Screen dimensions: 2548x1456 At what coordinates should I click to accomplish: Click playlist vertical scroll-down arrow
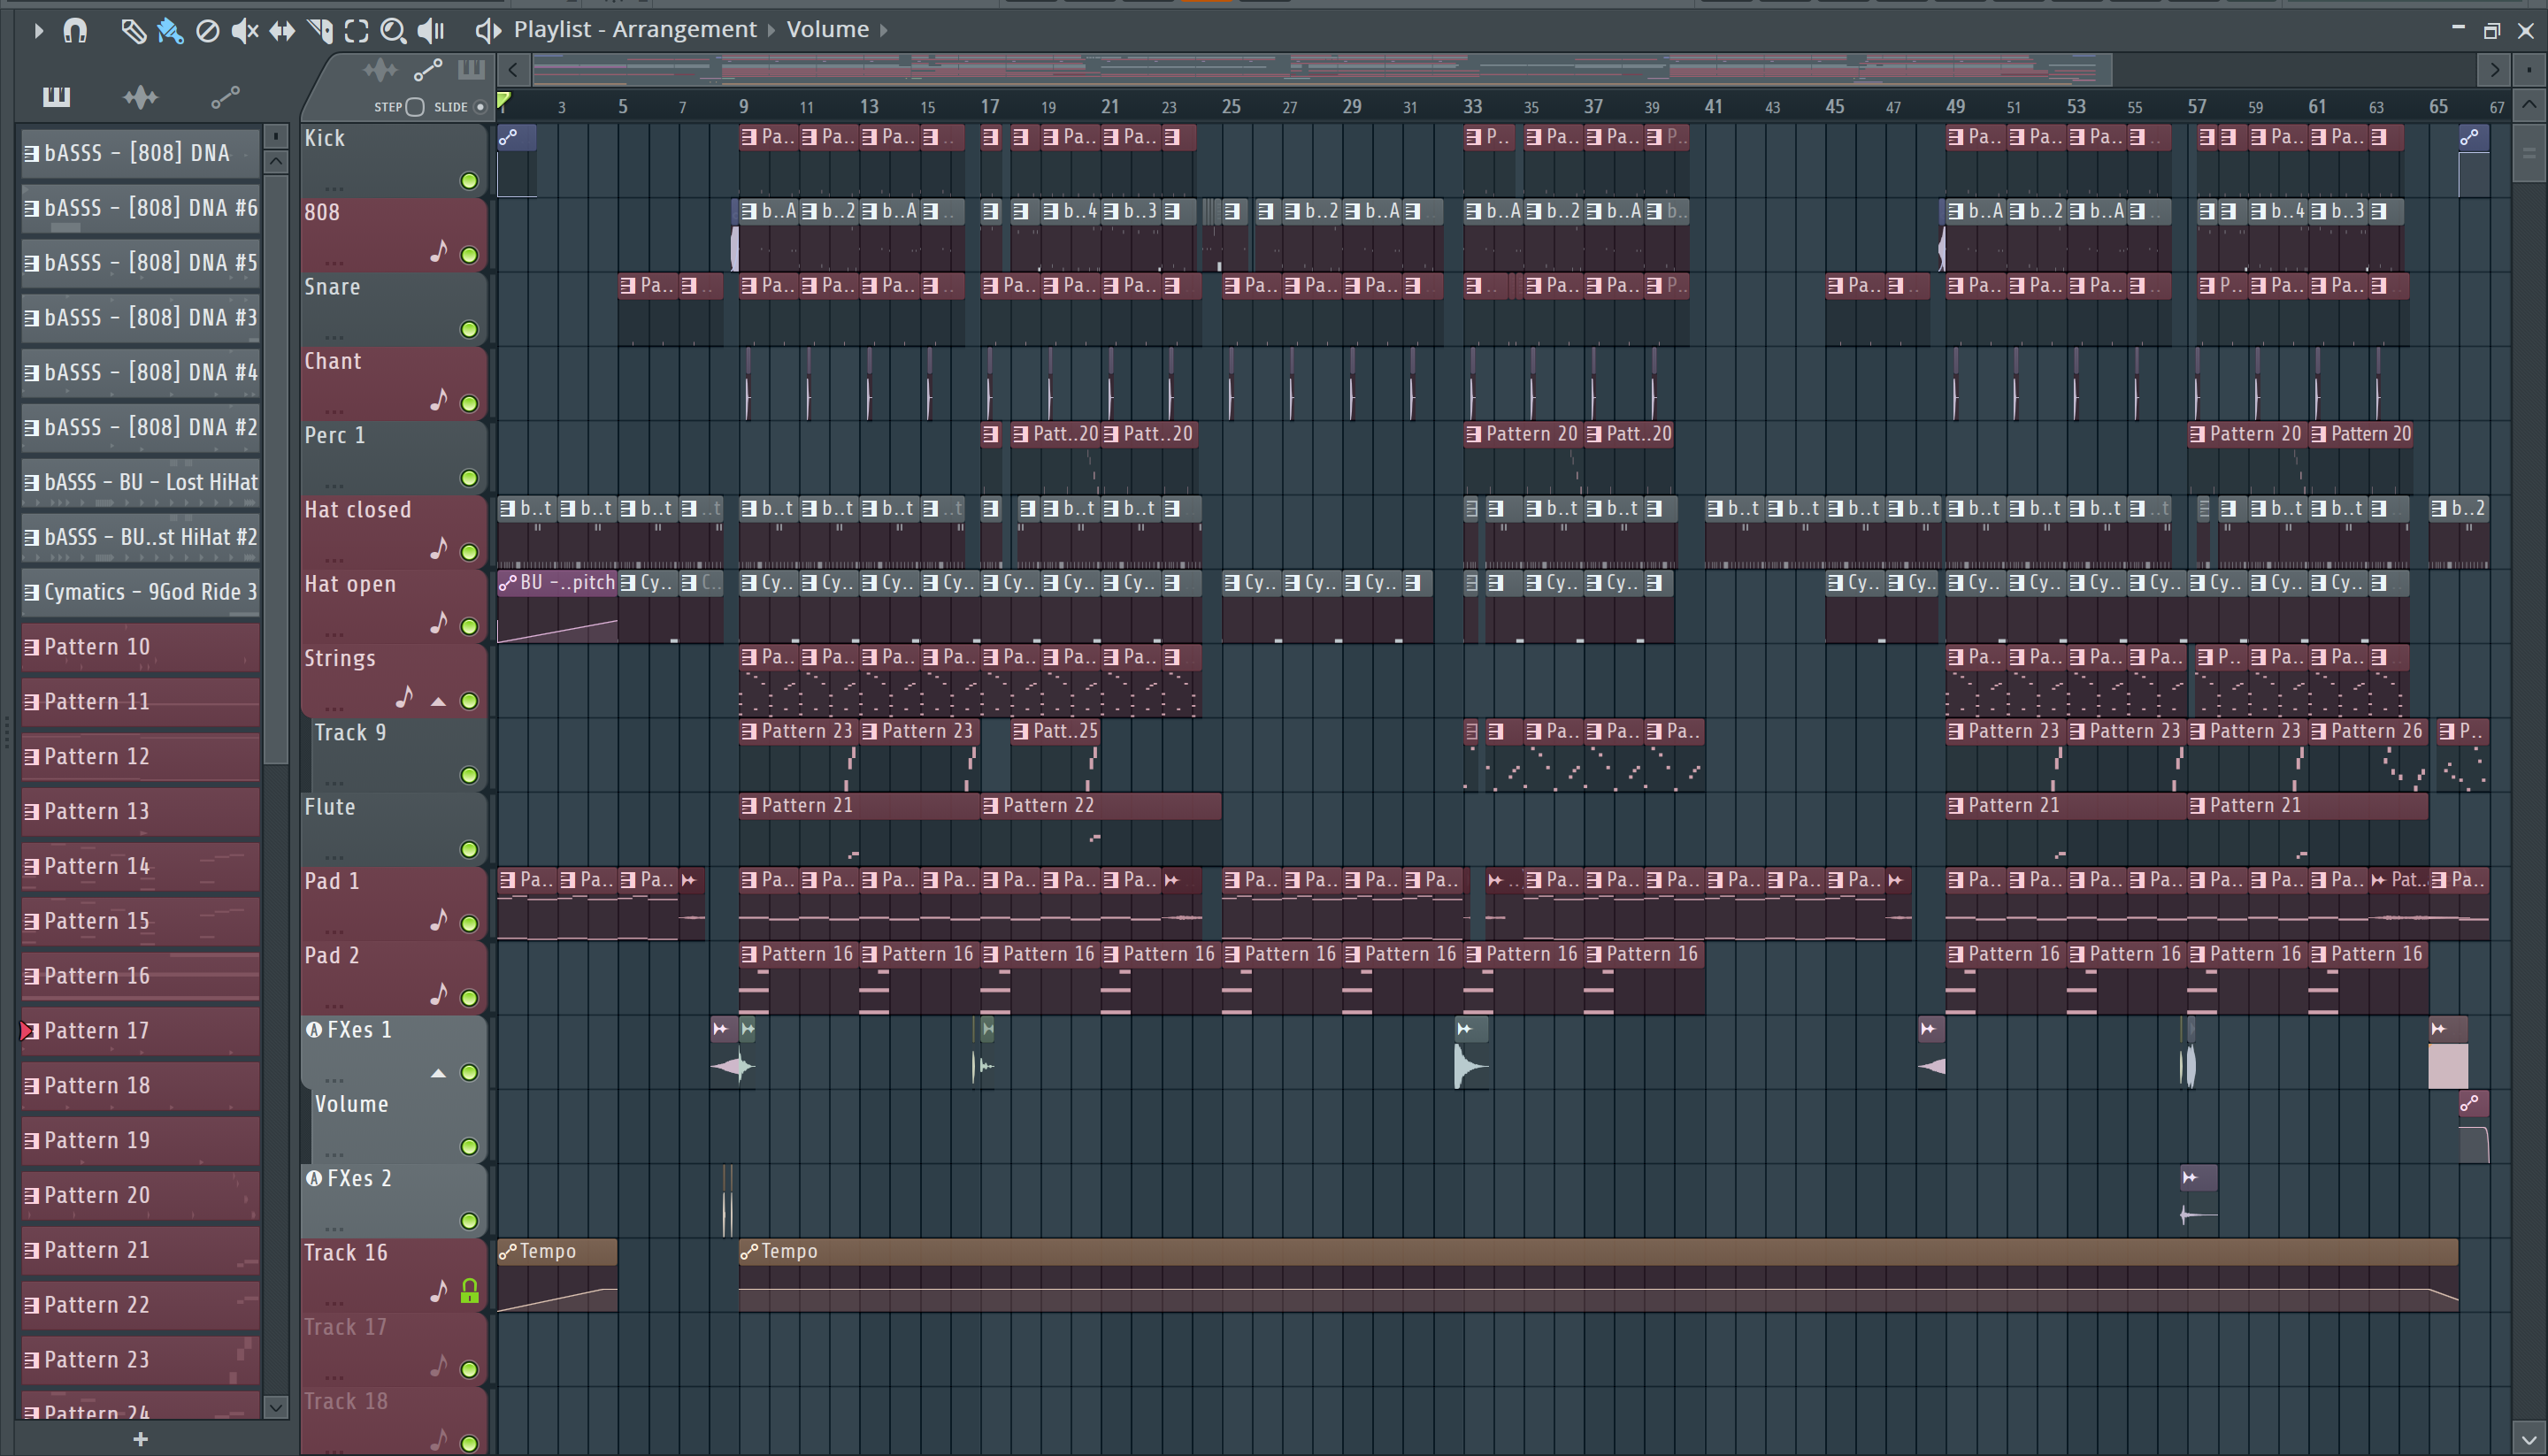coord(2529,1441)
